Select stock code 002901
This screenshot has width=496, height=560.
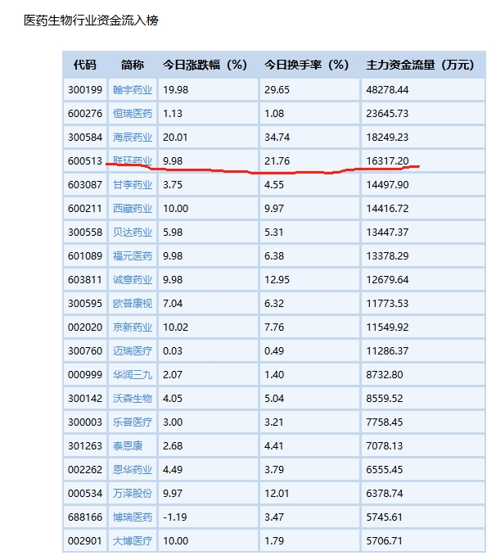pos(85,541)
